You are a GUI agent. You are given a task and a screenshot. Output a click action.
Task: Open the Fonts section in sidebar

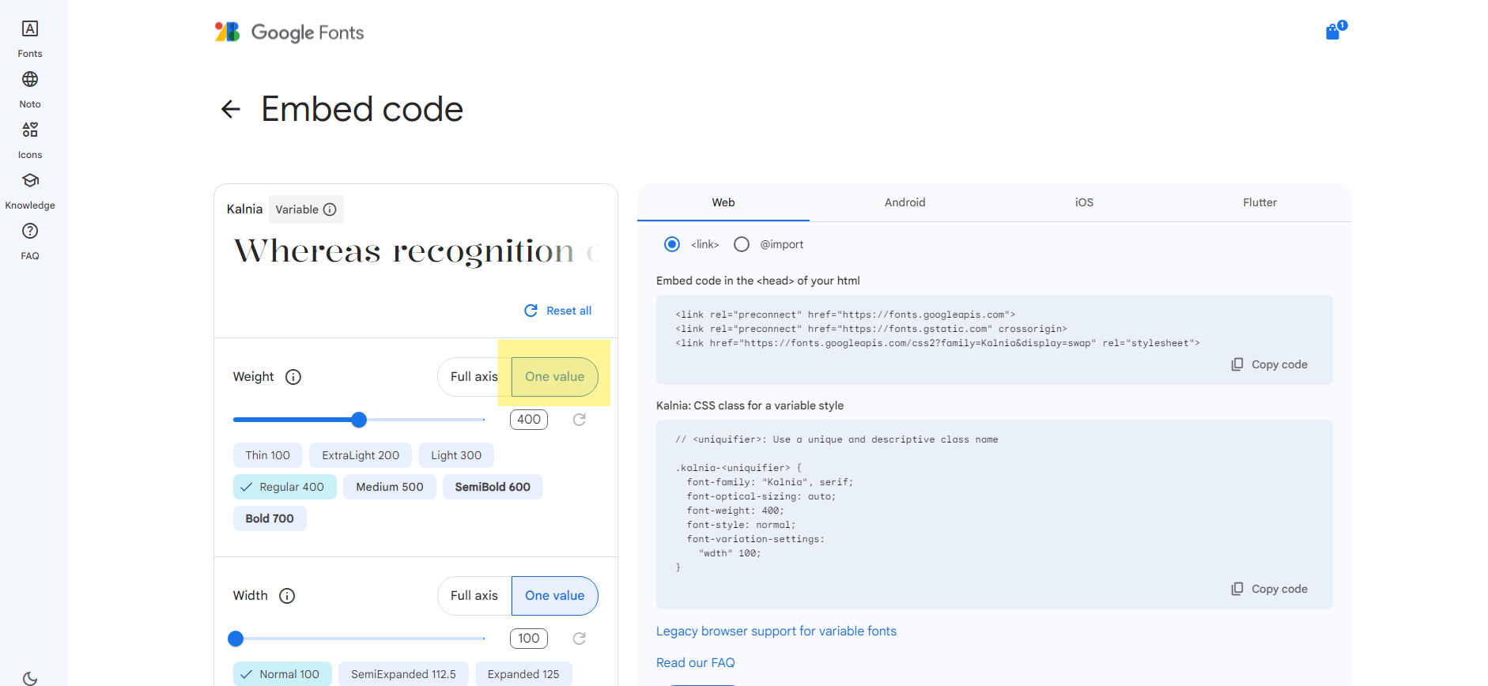tap(30, 39)
